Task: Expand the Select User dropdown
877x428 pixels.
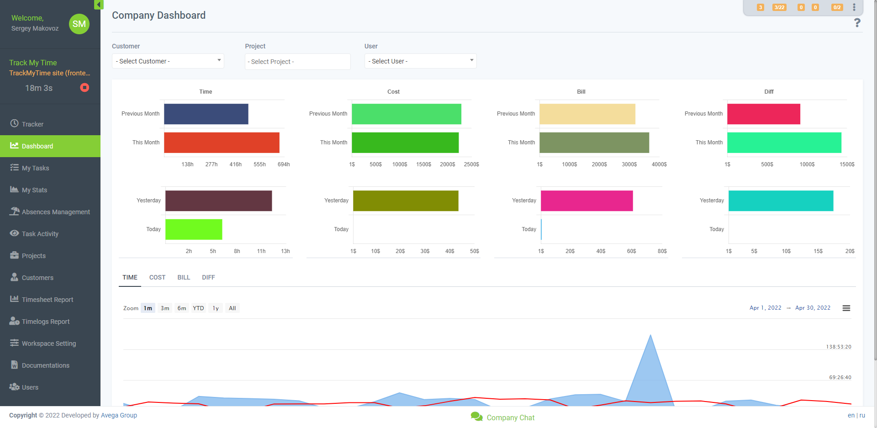Action: click(420, 61)
